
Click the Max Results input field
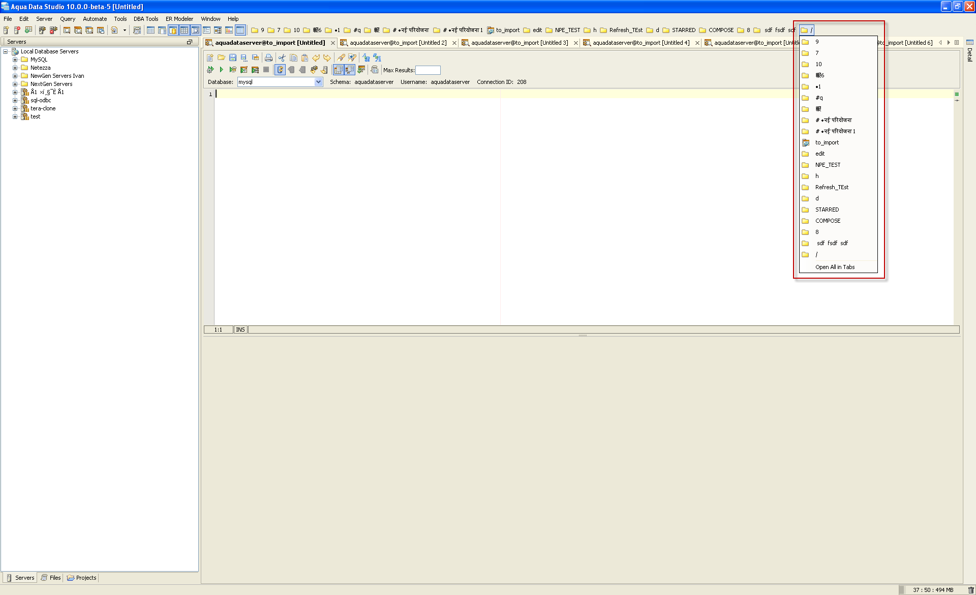point(428,70)
